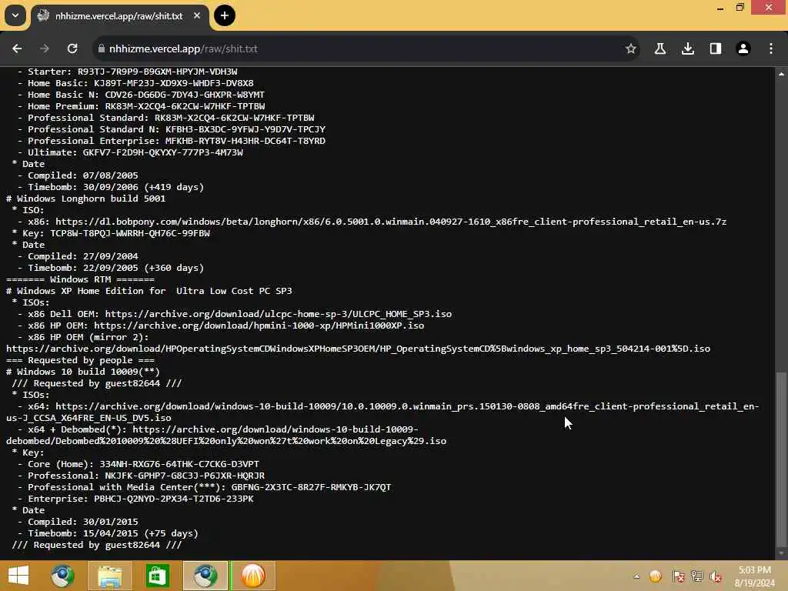Click the '=== Requested by people ===' line
This screenshot has width=788, height=591.
[80, 360]
